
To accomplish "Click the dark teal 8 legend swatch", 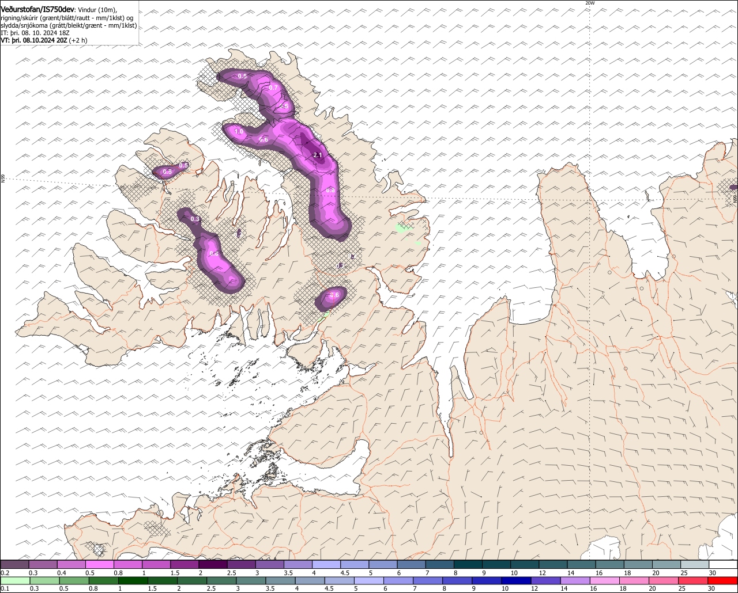I will pos(468,564).
